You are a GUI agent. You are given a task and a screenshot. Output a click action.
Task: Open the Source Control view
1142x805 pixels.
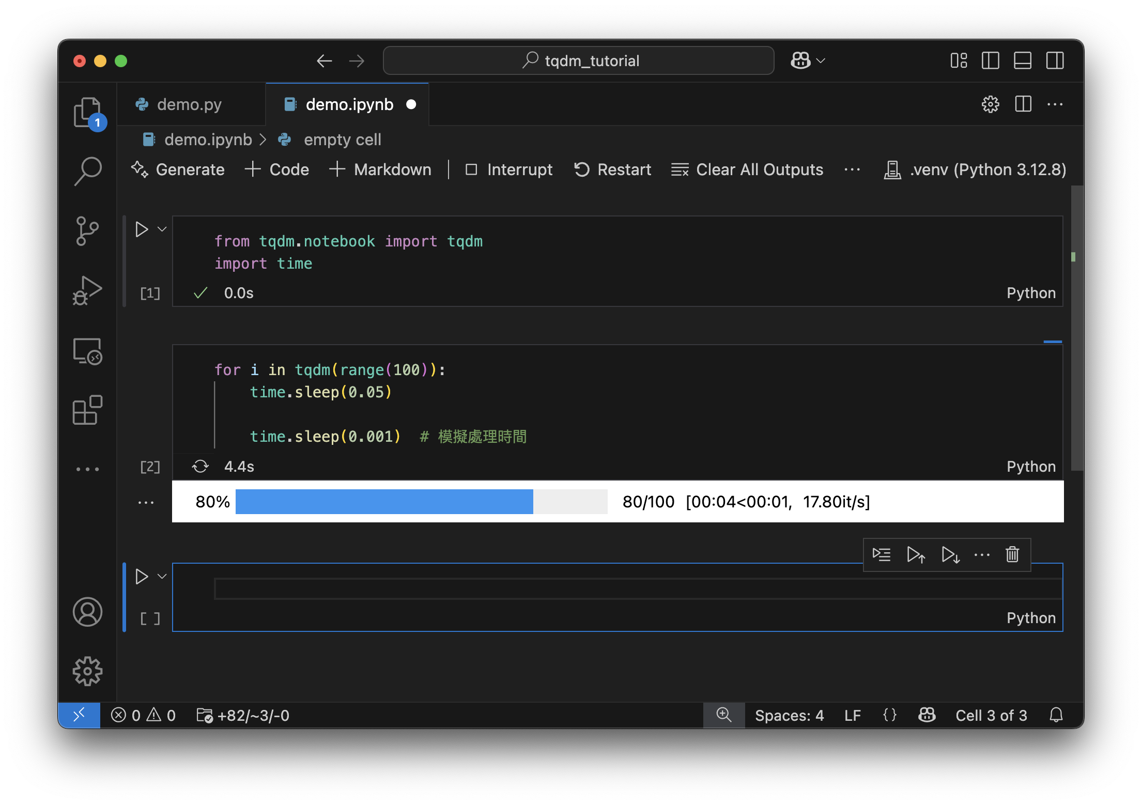(x=87, y=230)
